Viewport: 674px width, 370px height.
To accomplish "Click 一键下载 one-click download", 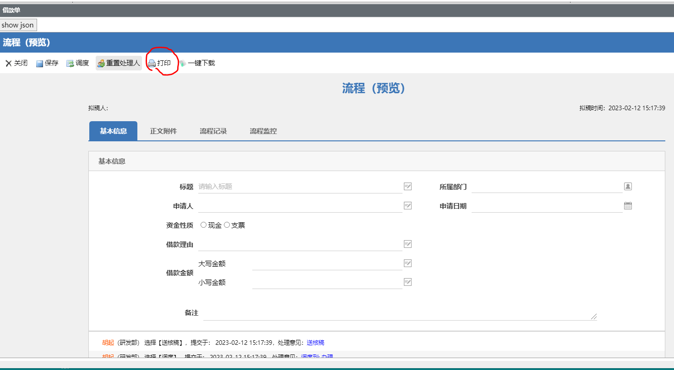I will (x=197, y=63).
